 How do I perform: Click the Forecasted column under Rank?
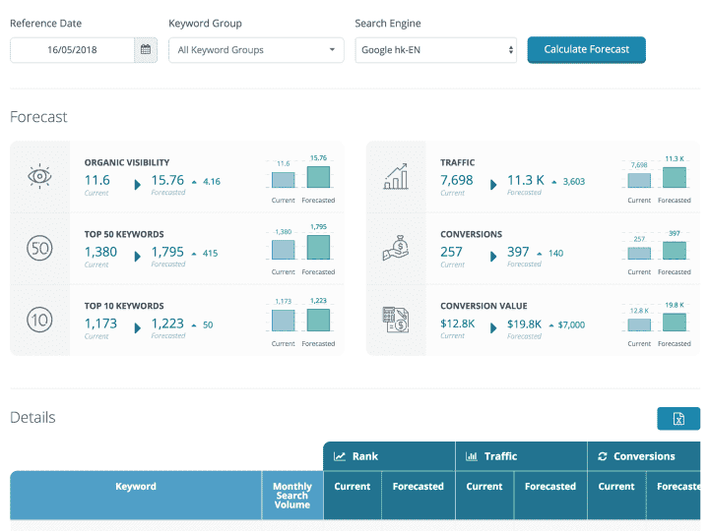(419, 487)
